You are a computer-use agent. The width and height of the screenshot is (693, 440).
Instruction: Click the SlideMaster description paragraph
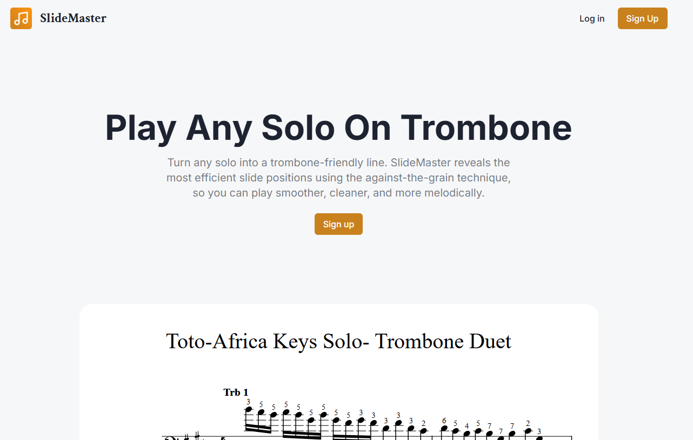(338, 178)
